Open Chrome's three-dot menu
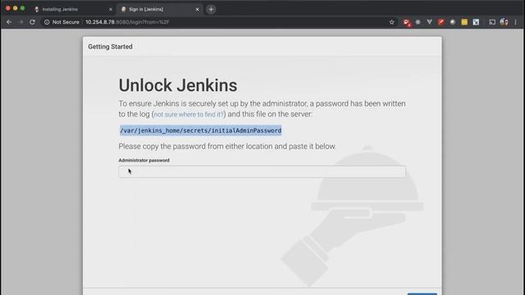The width and height of the screenshot is (525, 295). pos(516,22)
